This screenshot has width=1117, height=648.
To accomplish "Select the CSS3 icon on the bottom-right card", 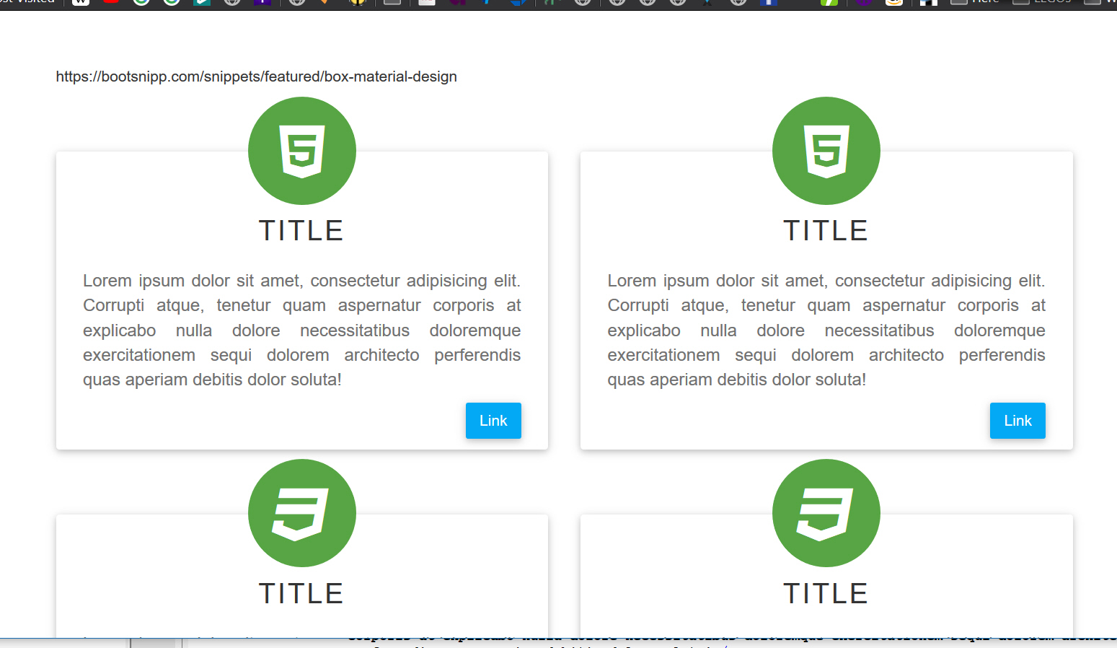I will [826, 513].
